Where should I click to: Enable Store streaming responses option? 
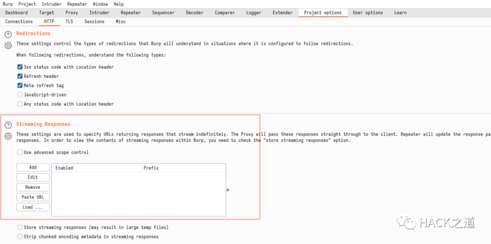(20, 227)
